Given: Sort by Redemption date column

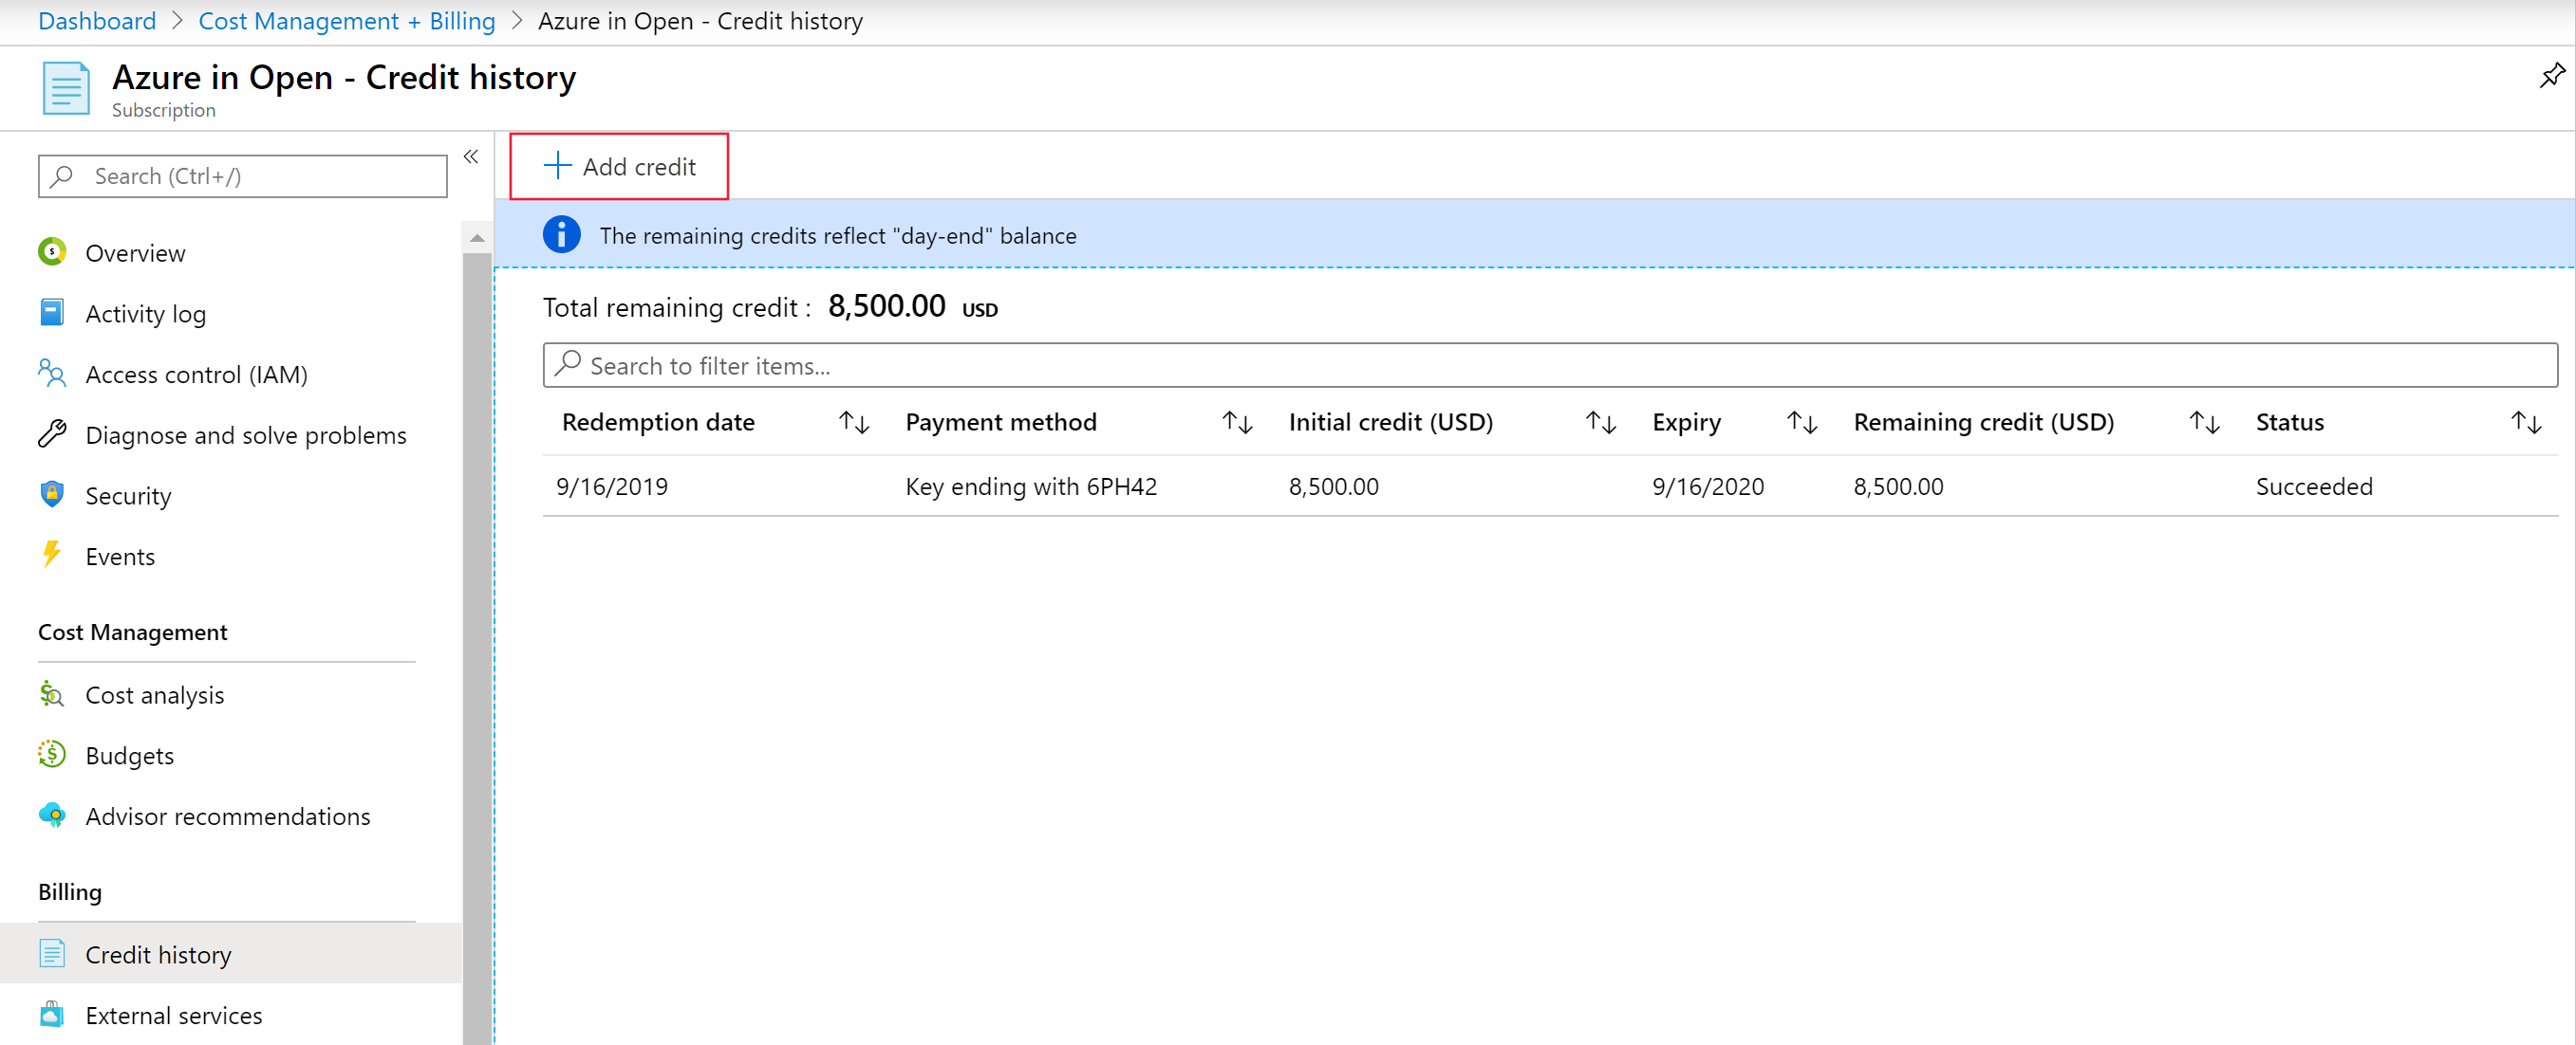Looking at the screenshot, I should 853,423.
